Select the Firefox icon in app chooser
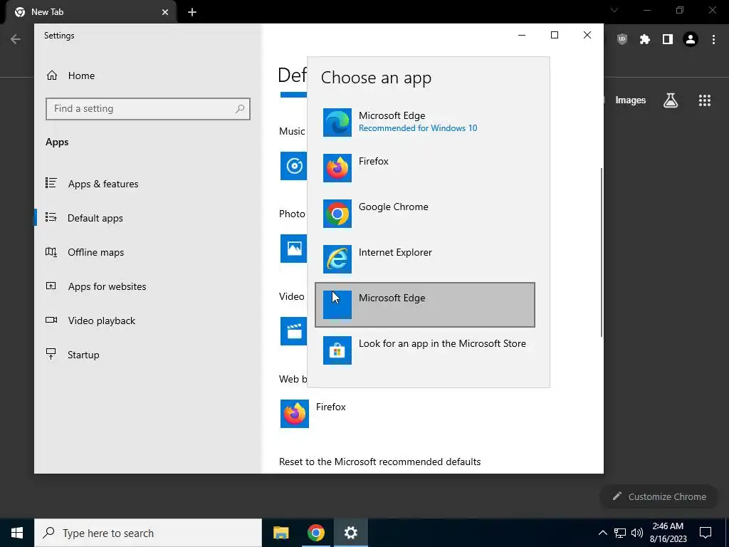The height and width of the screenshot is (547, 729). 337,168
